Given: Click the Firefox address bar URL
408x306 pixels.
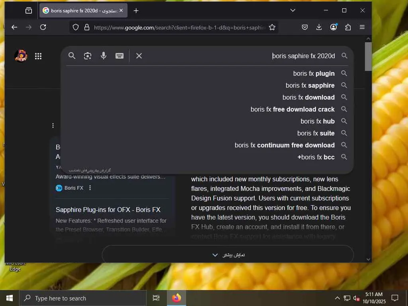Looking at the screenshot, I should (180, 27).
